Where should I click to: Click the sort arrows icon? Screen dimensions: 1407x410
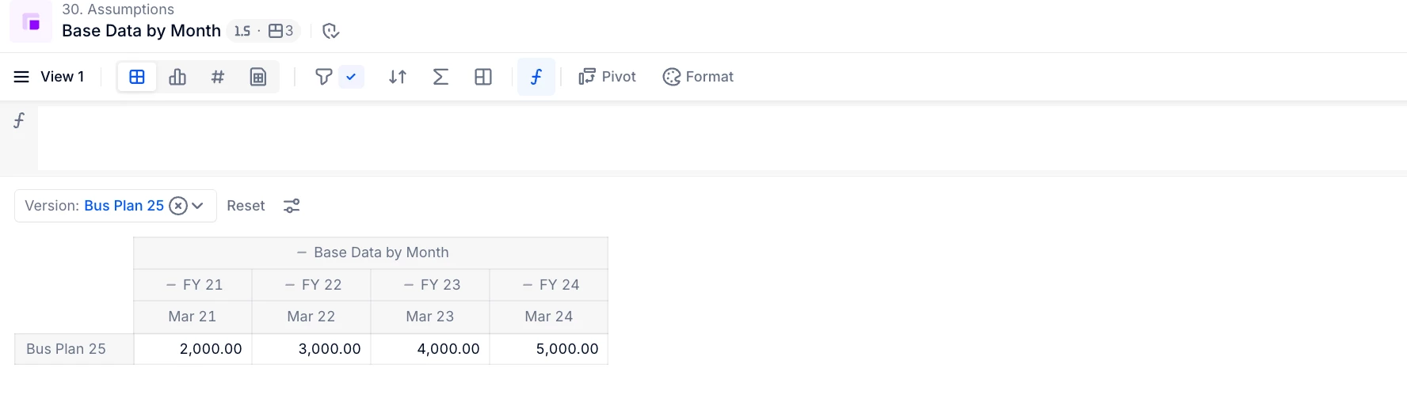pyautogui.click(x=398, y=77)
